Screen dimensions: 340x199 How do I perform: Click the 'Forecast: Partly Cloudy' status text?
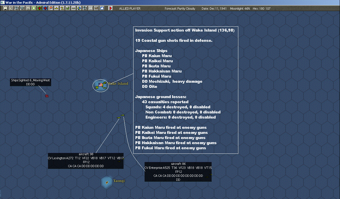tap(180, 9)
